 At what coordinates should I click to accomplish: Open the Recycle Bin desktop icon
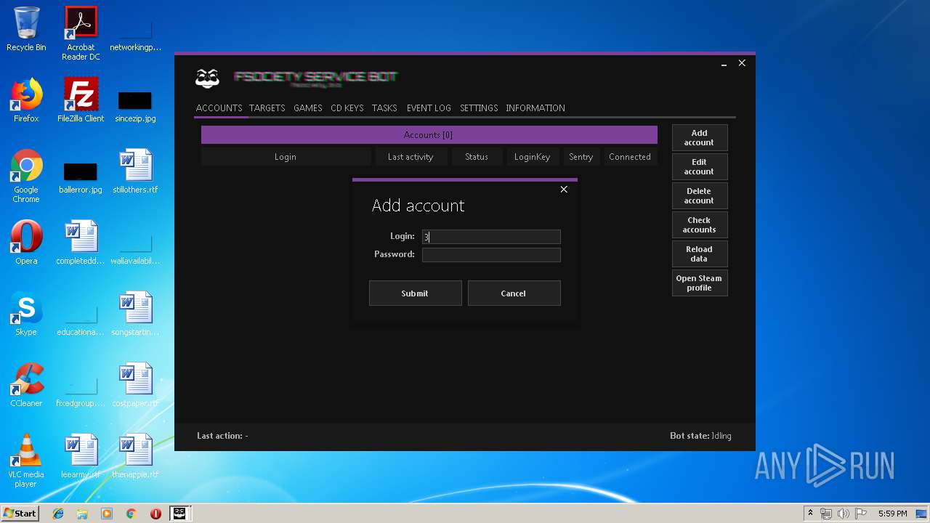point(26,29)
